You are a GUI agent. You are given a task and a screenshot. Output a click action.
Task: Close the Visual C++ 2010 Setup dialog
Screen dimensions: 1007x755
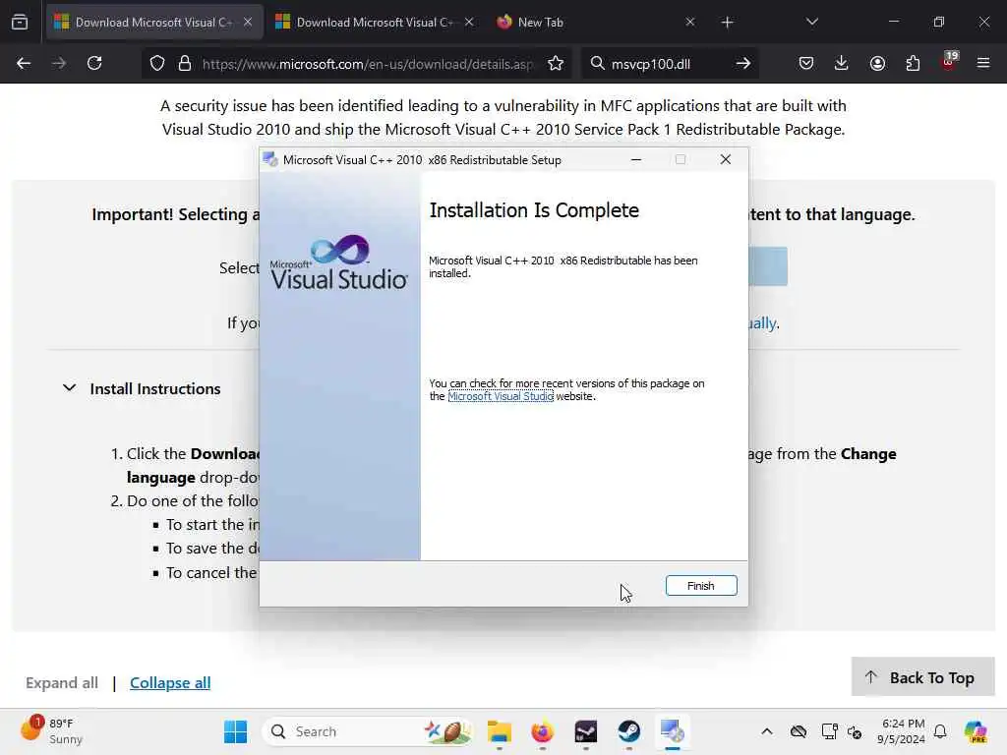point(725,159)
